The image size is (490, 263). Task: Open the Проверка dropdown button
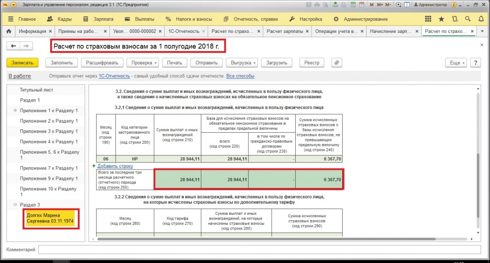[143, 63]
